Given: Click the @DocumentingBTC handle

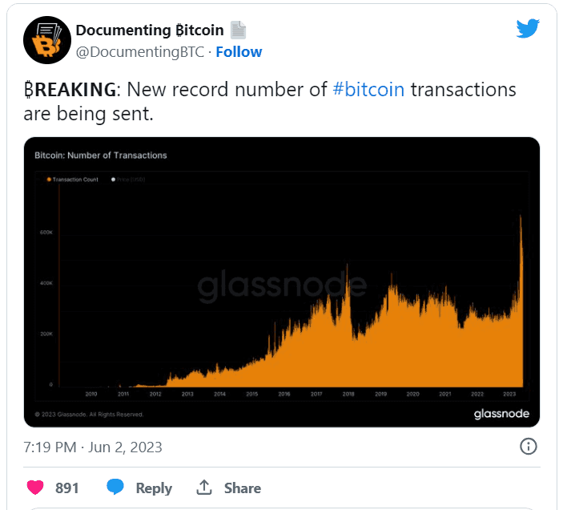Looking at the screenshot, I should tap(139, 52).
